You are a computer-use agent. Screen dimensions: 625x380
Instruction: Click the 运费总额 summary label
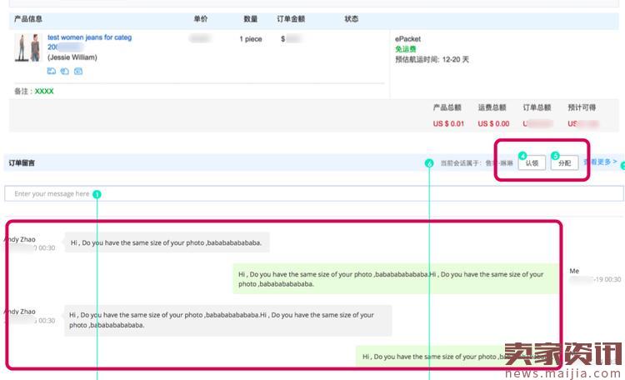click(492, 107)
